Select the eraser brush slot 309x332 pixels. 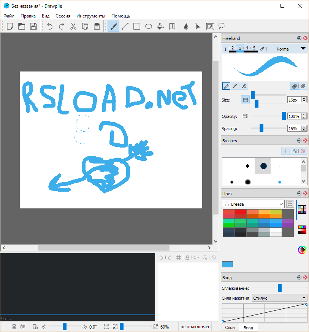tap(262, 49)
